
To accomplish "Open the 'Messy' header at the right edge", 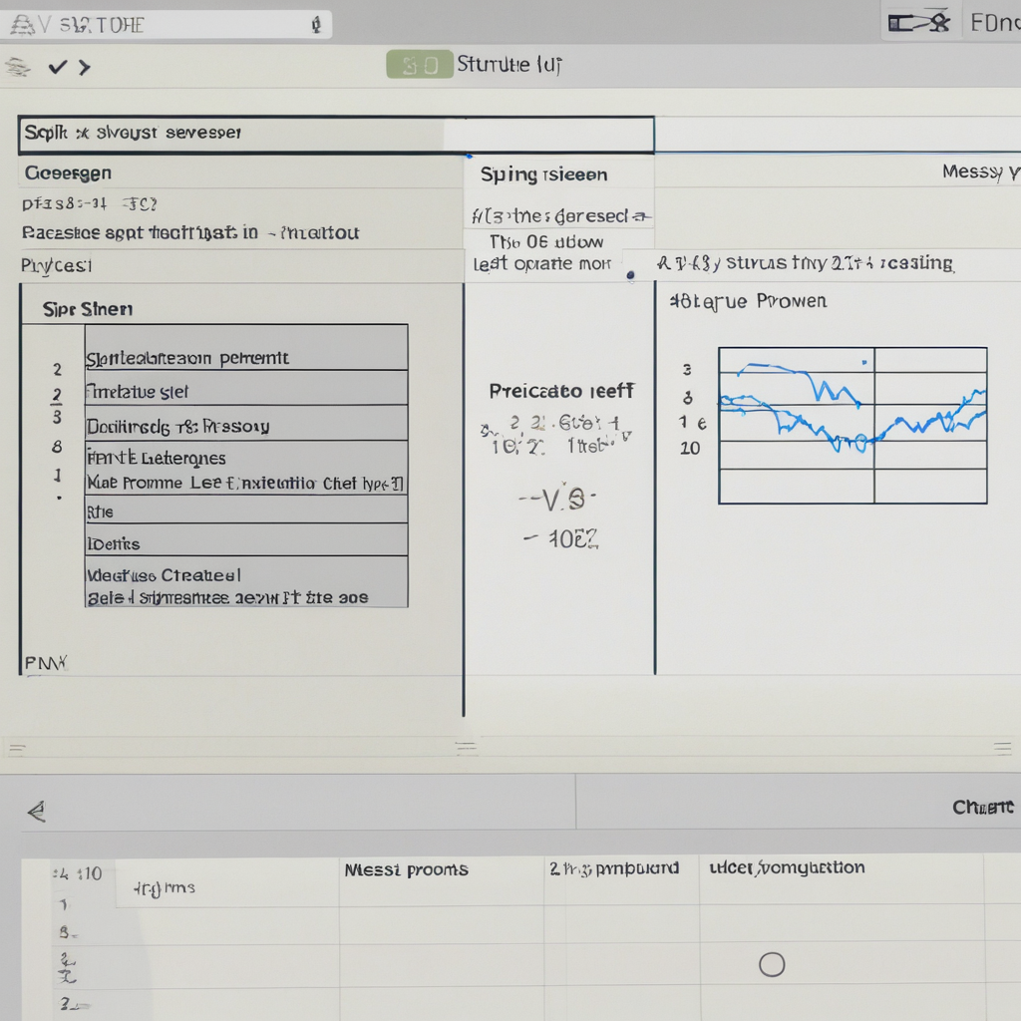I will 981,171.
